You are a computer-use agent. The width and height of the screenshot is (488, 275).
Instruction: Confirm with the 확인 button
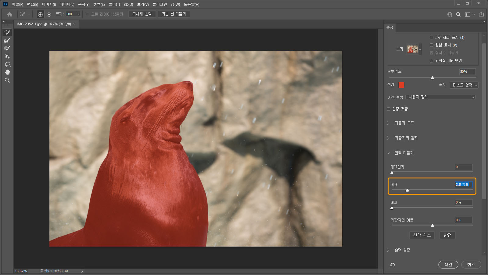pos(448,265)
